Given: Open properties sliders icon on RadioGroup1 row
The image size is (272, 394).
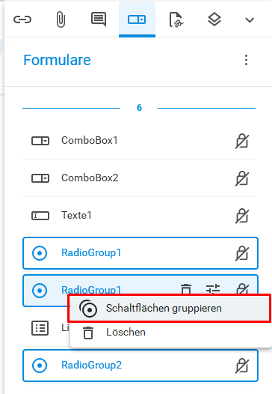Looking at the screenshot, I should tap(213, 289).
